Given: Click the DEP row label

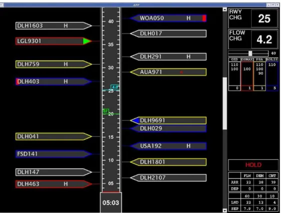Looking at the screenshot, I should (x=235, y=189).
